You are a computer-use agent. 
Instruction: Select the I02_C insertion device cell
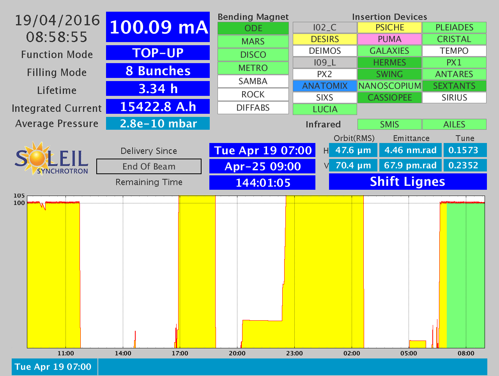click(x=325, y=28)
